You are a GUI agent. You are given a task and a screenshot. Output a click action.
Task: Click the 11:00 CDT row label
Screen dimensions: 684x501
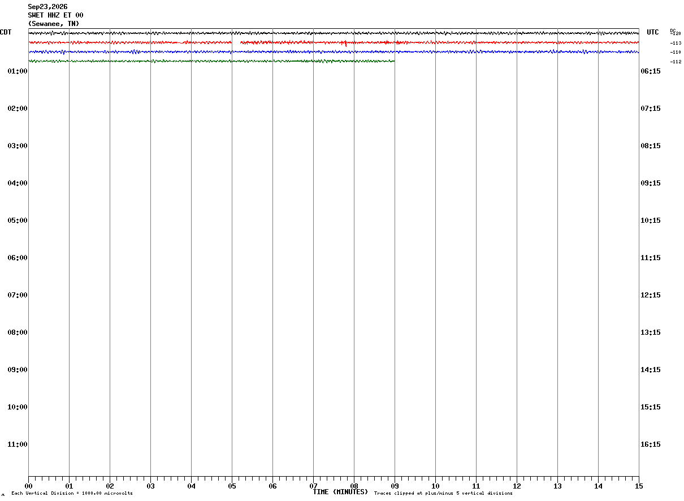pyautogui.click(x=18, y=444)
